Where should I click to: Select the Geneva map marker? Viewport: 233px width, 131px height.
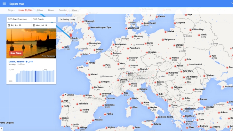click(118, 80)
